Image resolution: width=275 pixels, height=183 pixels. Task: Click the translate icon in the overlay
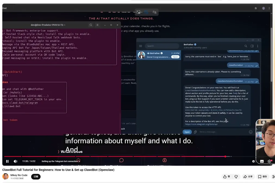(x=154, y=12)
